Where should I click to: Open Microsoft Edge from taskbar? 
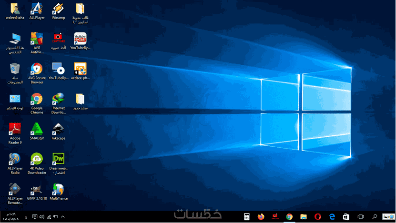point(332,217)
